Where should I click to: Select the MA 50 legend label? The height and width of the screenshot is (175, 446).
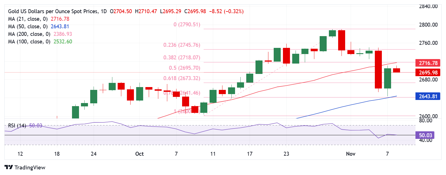[28, 27]
